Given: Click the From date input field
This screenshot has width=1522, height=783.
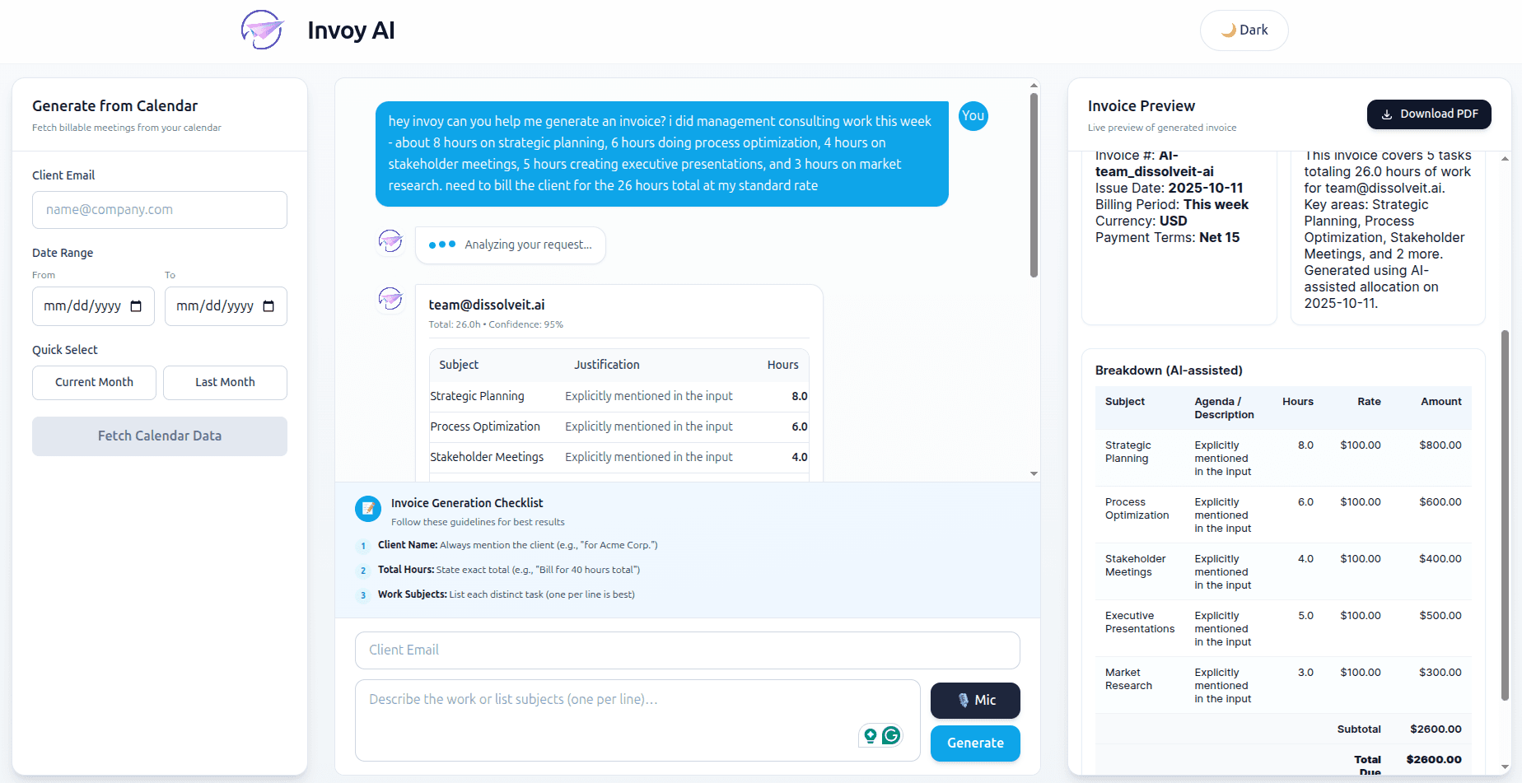Looking at the screenshot, I should point(93,306).
